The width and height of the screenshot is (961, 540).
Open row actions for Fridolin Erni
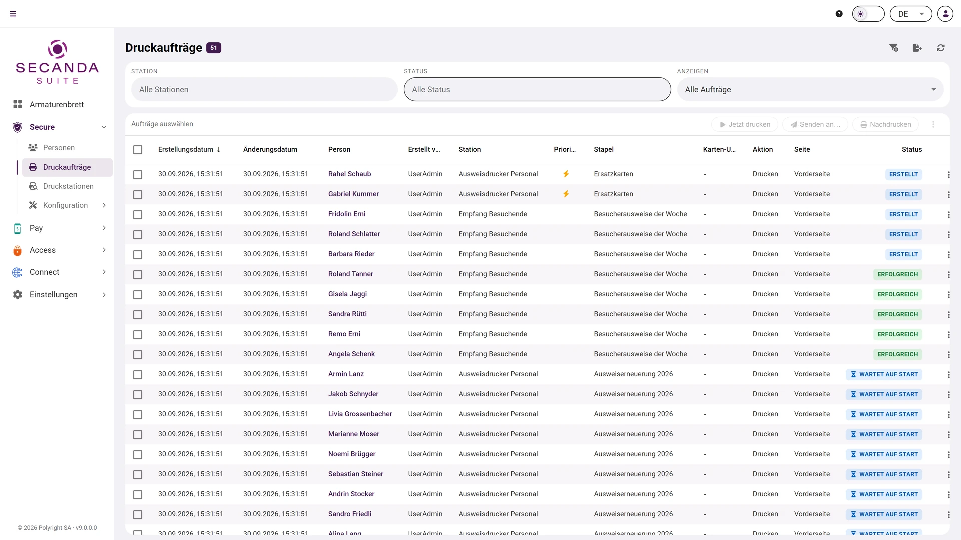coord(948,215)
